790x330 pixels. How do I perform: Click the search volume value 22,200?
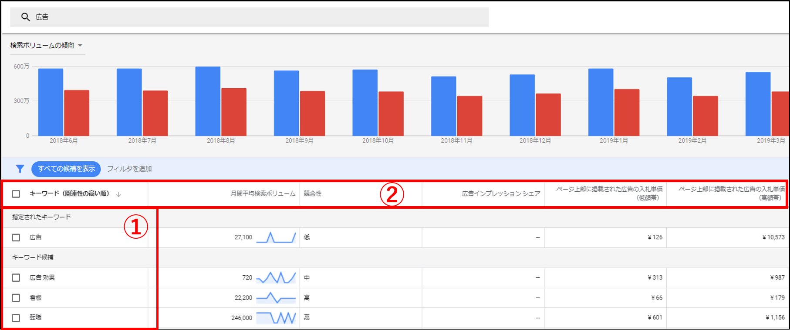click(x=243, y=298)
